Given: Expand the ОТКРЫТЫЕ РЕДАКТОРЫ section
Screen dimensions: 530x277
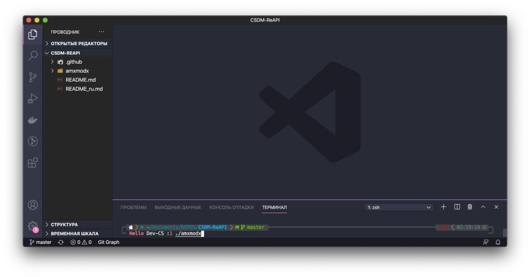Looking at the screenshot, I should coord(77,43).
